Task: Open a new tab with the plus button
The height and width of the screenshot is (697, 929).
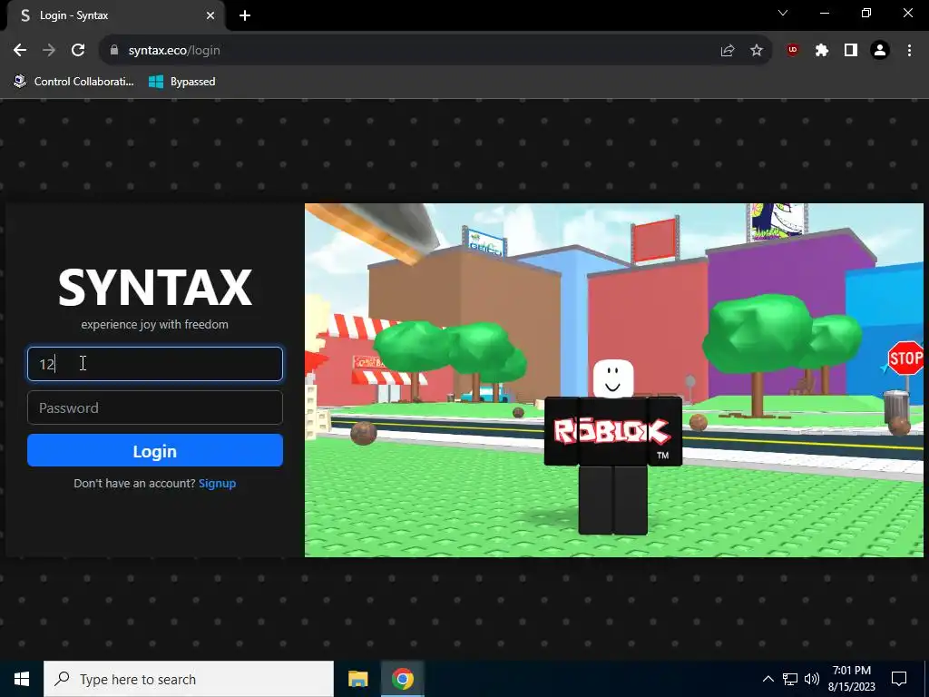Action: 245,15
